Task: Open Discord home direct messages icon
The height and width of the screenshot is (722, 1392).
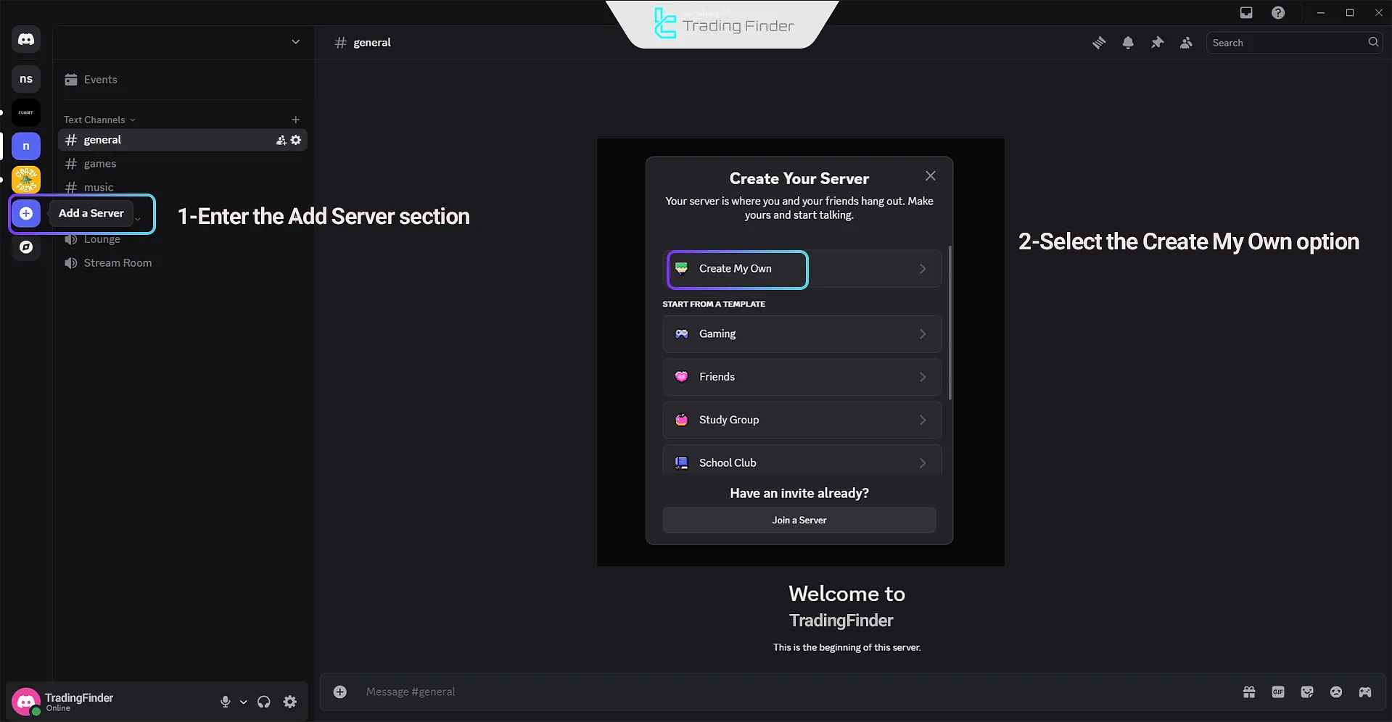Action: pos(26,39)
